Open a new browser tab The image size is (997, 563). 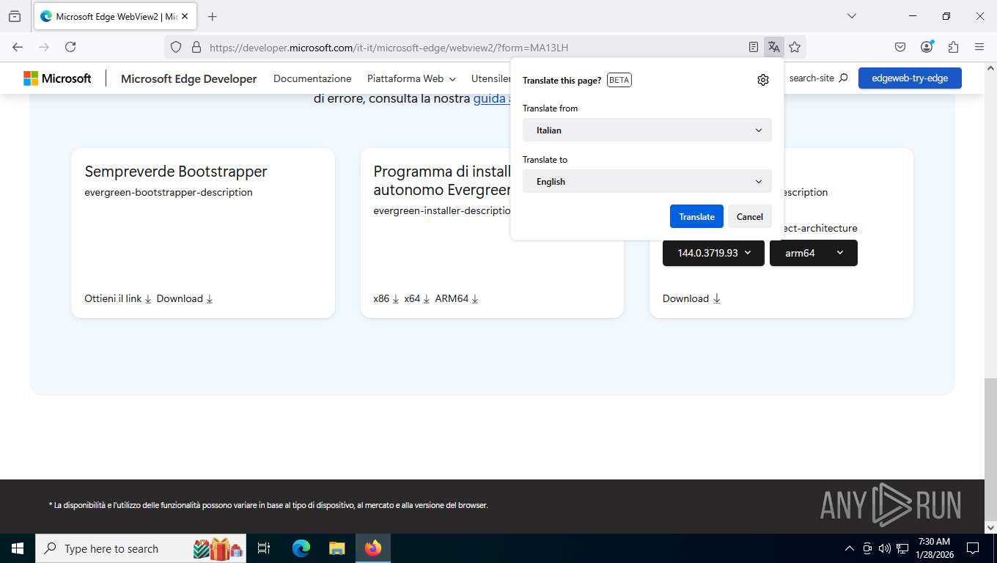(x=212, y=16)
